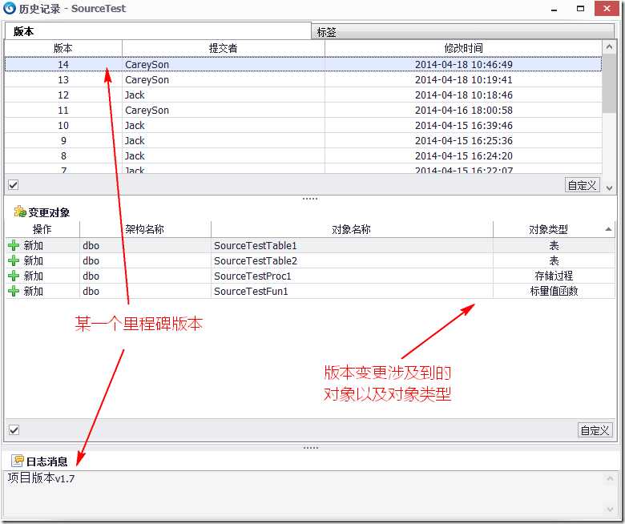Click log message scrollbar up arrow

coord(610,478)
